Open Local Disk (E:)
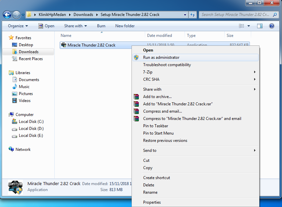This screenshot has height=207, width=282. [28, 136]
